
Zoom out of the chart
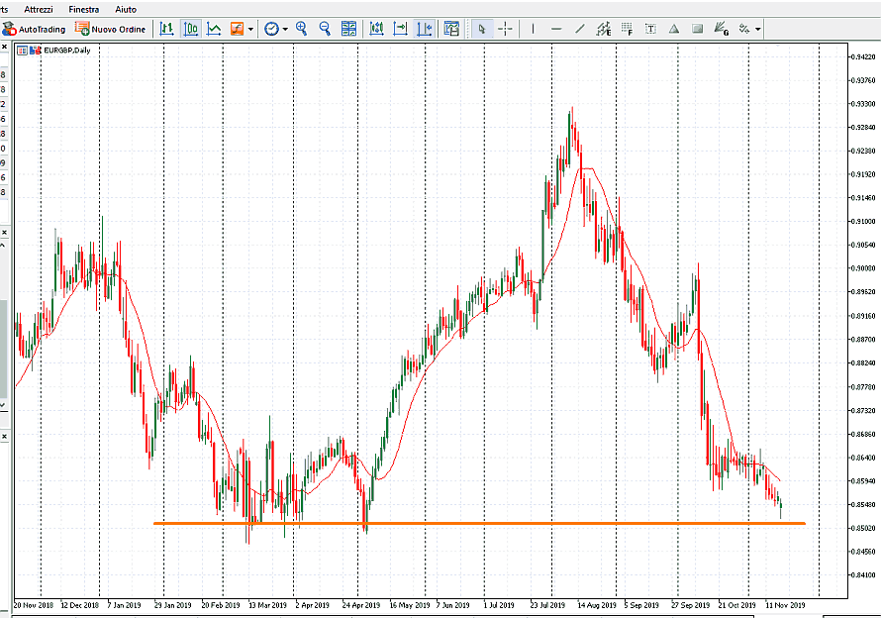pyautogui.click(x=325, y=29)
